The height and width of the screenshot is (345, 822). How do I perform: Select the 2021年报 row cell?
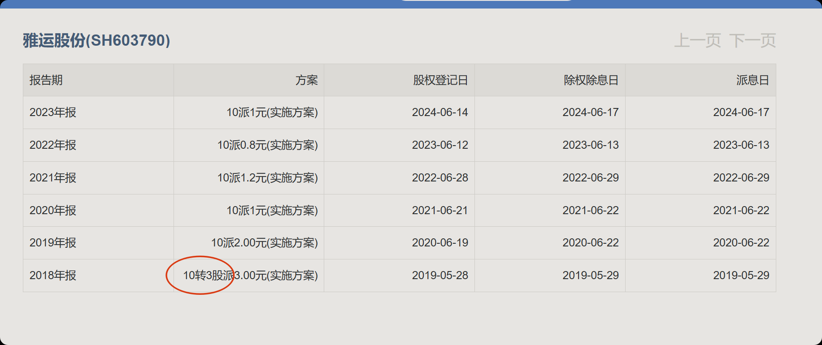click(x=53, y=178)
